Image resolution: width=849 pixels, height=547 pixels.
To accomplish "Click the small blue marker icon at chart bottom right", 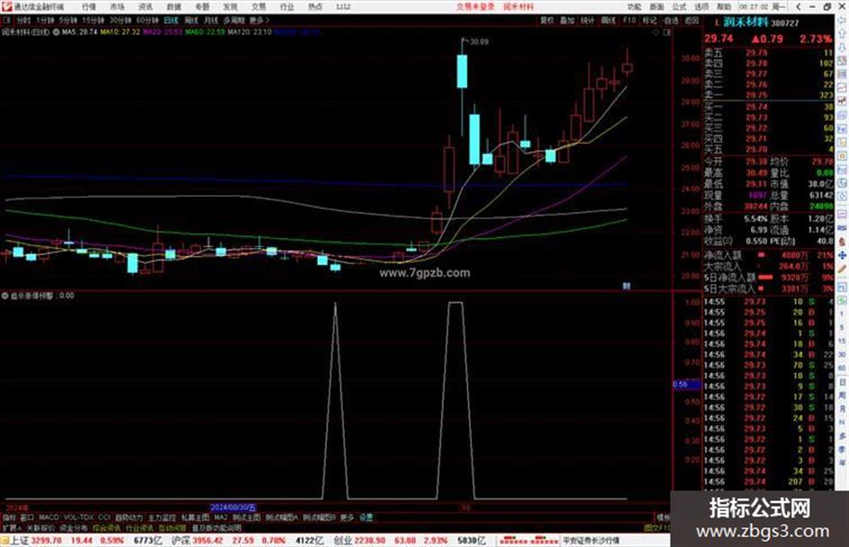I will tap(626, 286).
